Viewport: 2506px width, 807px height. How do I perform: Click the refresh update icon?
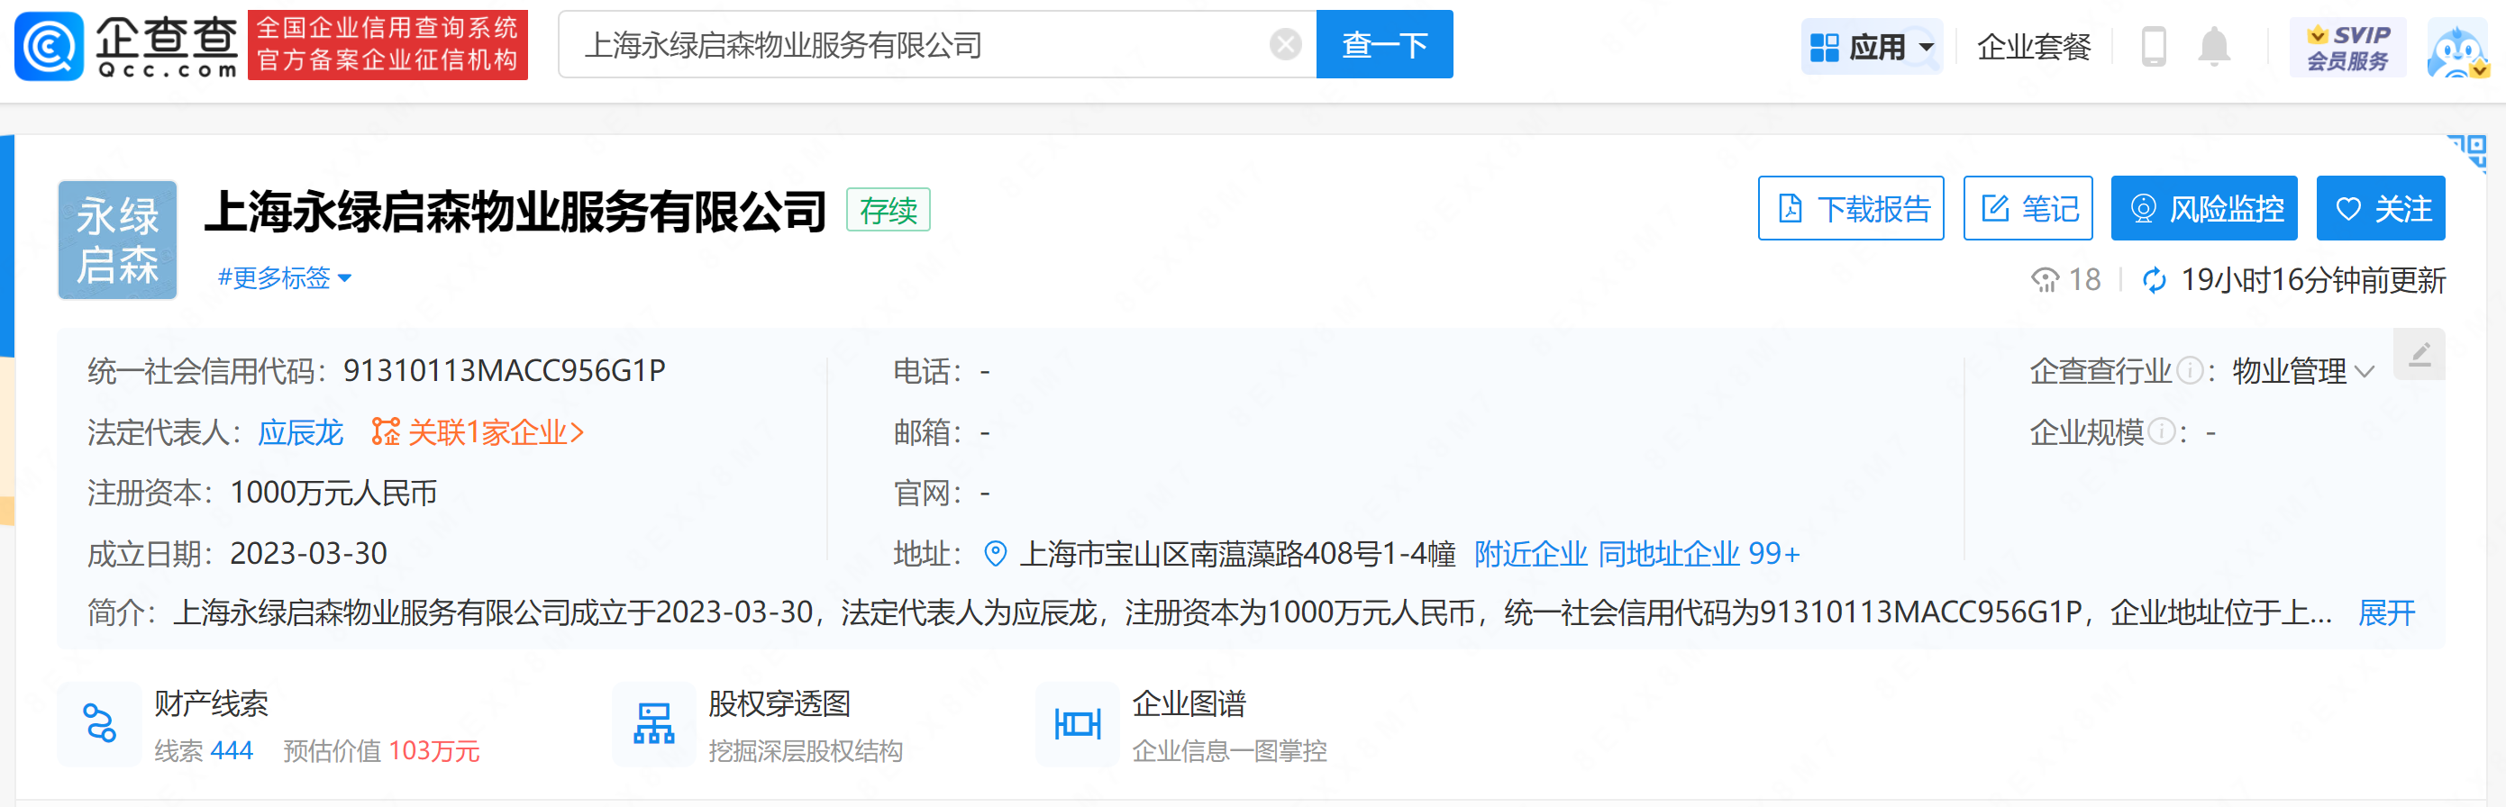(x=2154, y=280)
